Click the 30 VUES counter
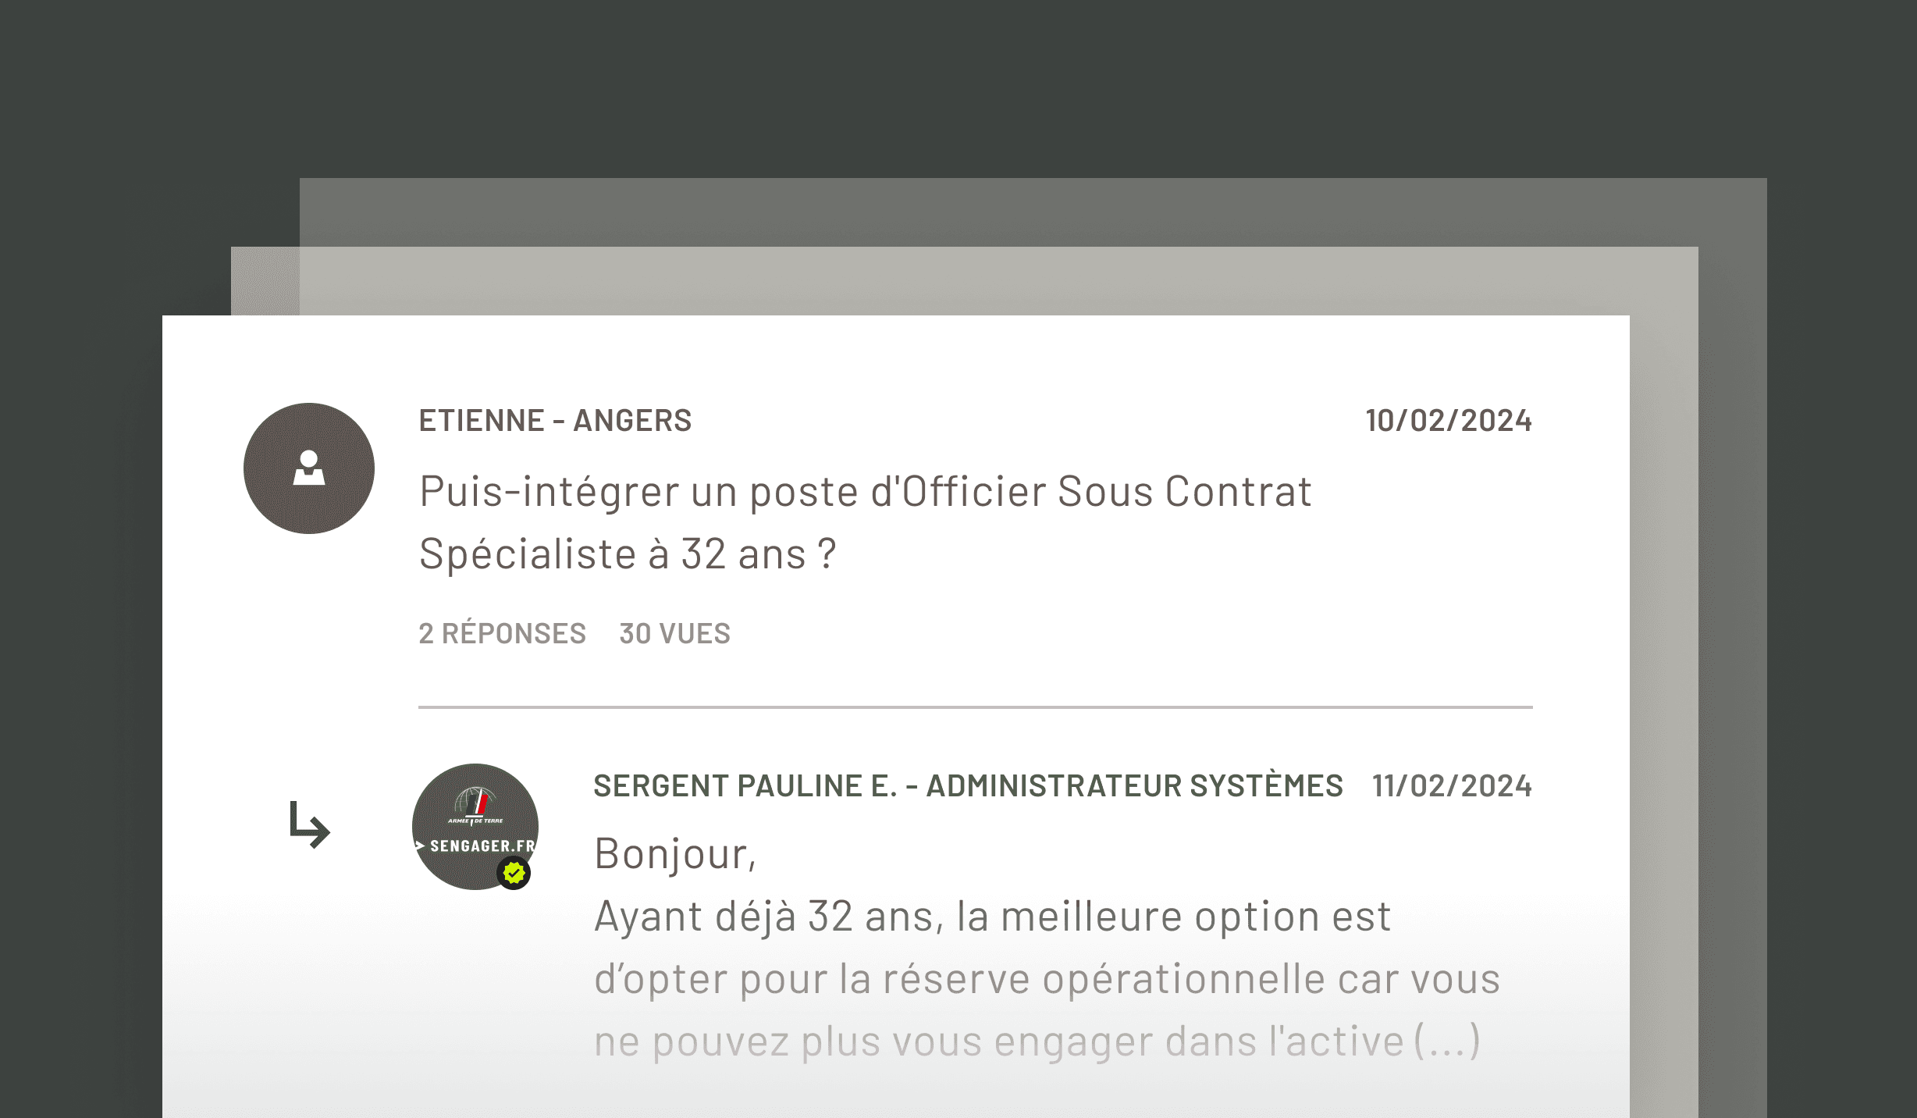The image size is (1917, 1118). coord(674,633)
